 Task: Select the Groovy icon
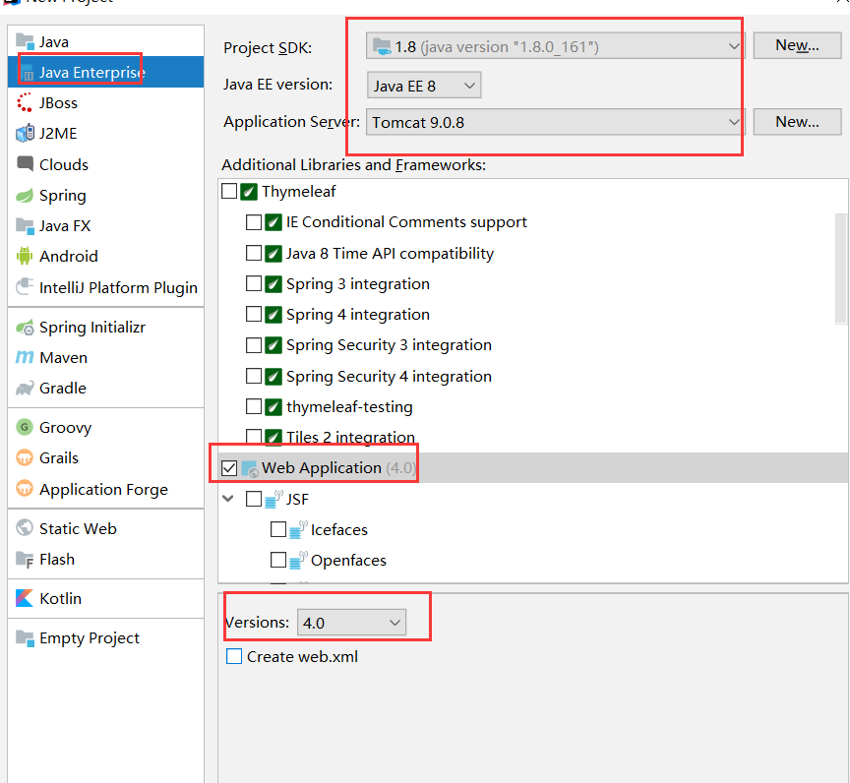click(25, 427)
